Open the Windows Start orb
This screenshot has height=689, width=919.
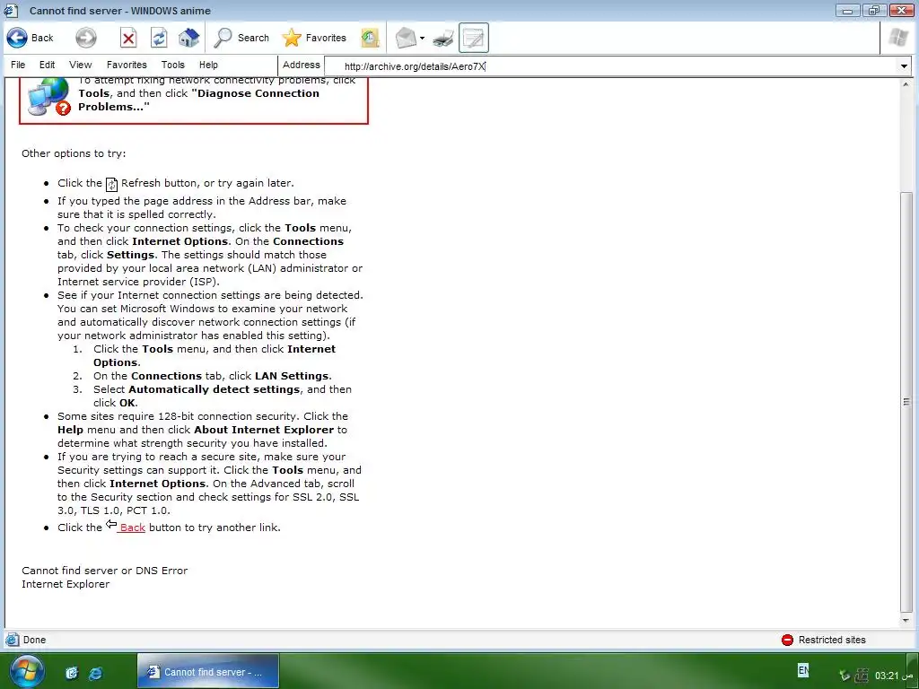click(x=26, y=671)
